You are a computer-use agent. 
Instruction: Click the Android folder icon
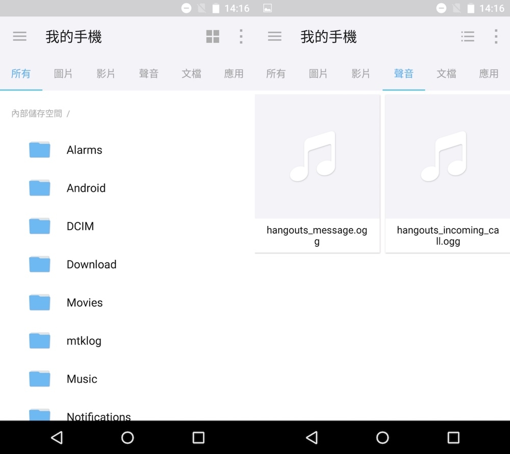tap(40, 188)
